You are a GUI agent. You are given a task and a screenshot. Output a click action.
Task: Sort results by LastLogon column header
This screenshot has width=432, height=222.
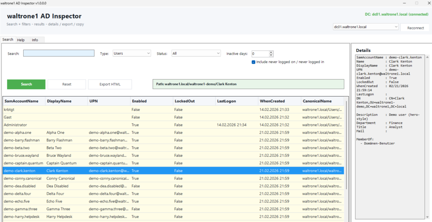pyautogui.click(x=226, y=101)
